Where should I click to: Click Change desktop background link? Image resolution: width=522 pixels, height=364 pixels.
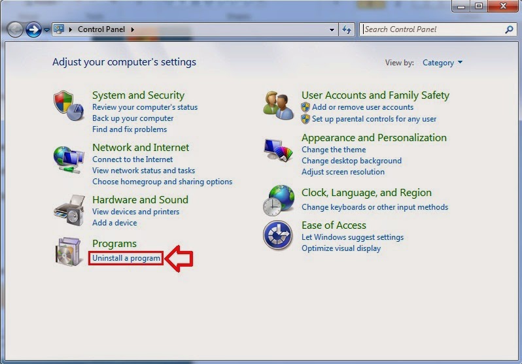click(x=351, y=161)
